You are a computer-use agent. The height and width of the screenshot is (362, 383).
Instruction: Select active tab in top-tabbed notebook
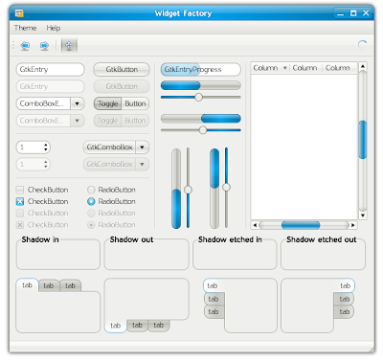tap(27, 285)
